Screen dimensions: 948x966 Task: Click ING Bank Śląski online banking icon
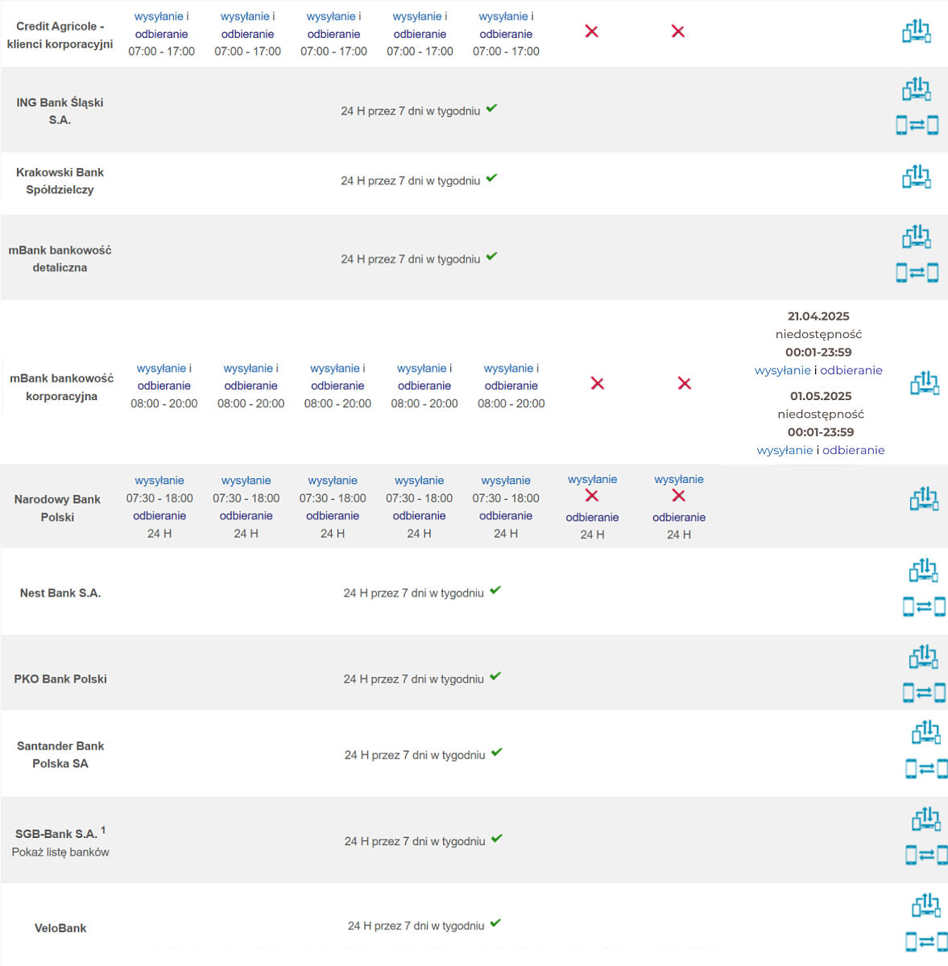coord(917,89)
